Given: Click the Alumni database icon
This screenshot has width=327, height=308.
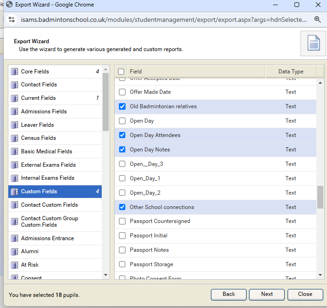Looking at the screenshot, I should point(14,252).
